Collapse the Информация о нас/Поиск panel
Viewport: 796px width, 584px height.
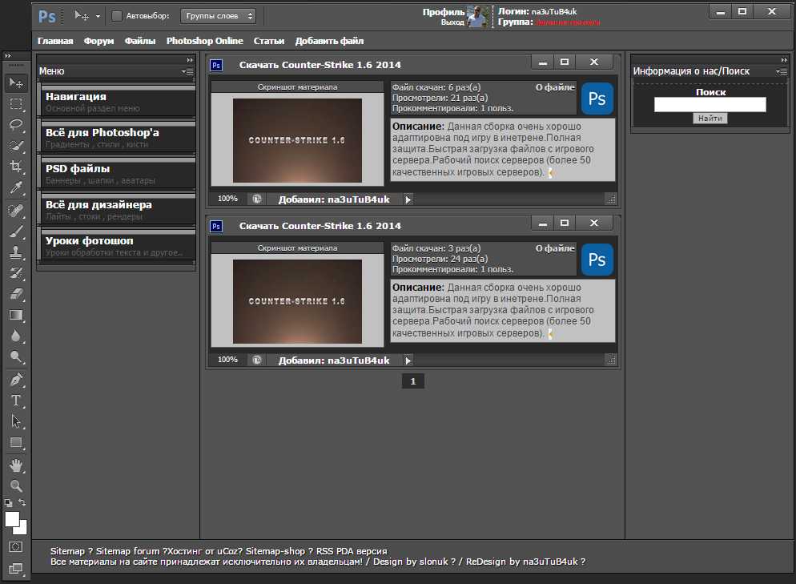(x=784, y=60)
